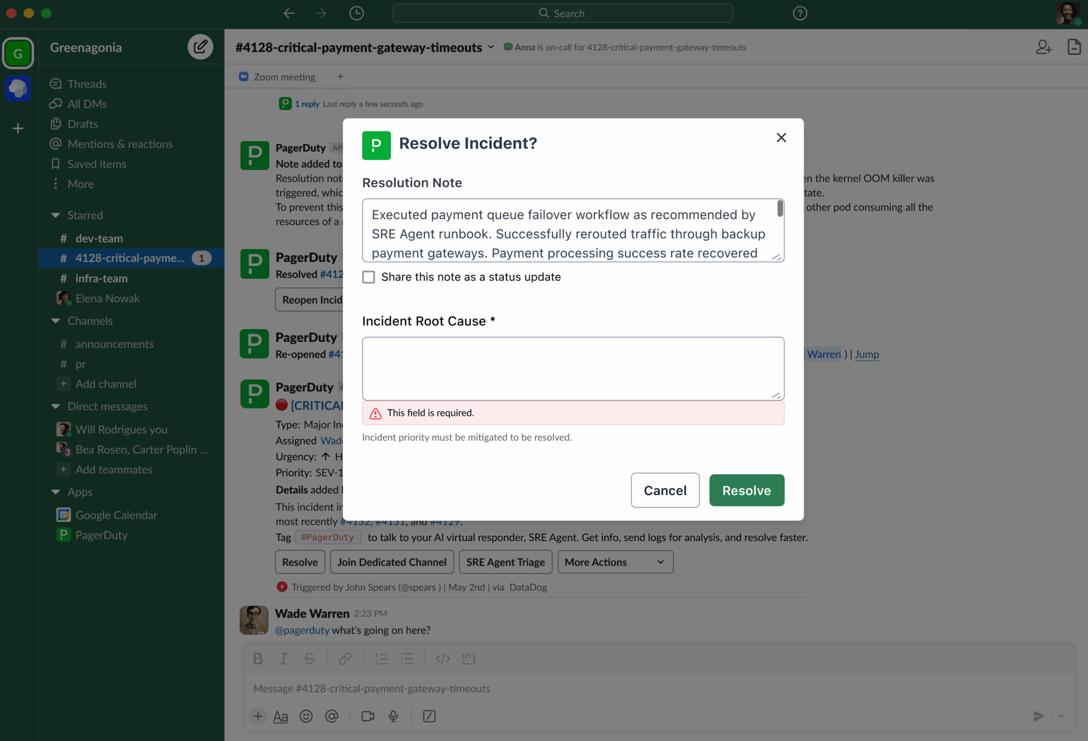Open Threads in the sidebar
Image resolution: width=1088 pixels, height=741 pixels.
86,84
